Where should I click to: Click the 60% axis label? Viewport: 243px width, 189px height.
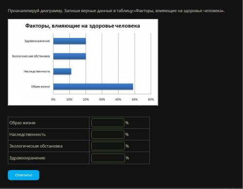tap(151, 100)
